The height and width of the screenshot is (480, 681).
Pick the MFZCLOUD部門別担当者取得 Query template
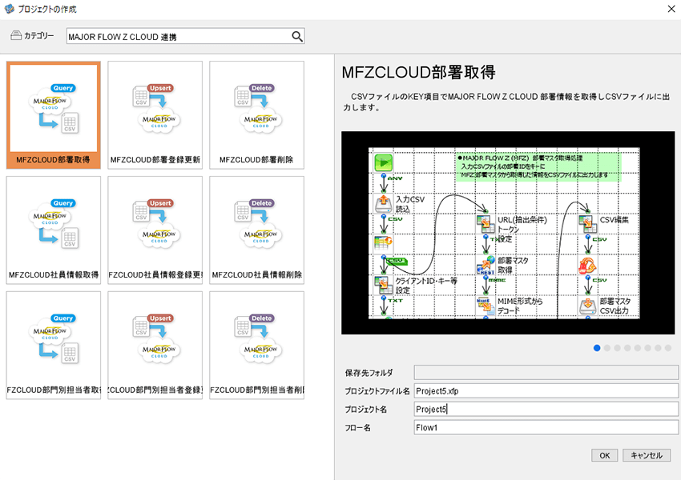[54, 345]
